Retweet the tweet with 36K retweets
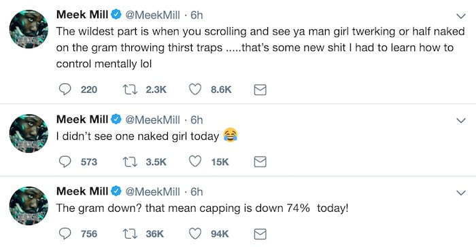Screen dimensions: 476x247 tap(130, 233)
